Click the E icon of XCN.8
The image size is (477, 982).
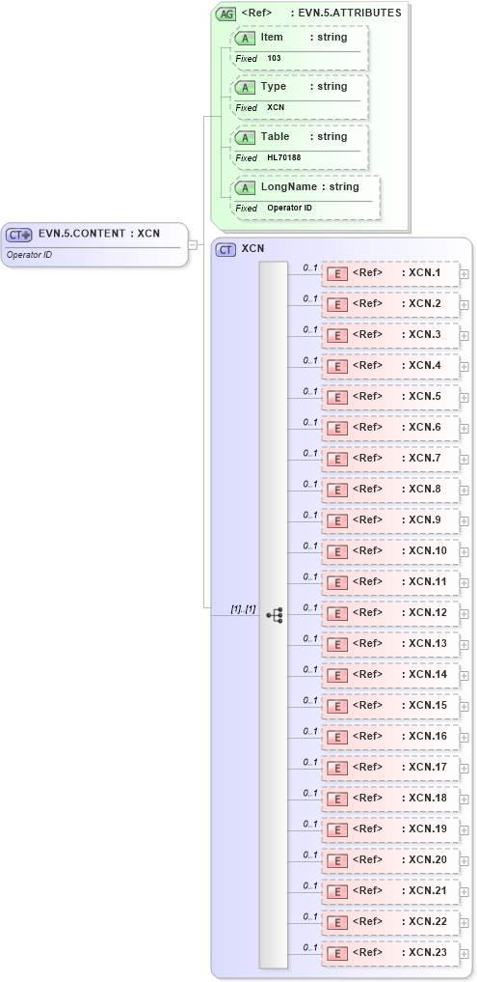pos(337,490)
